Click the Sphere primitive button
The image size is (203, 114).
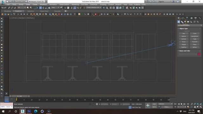184,36
